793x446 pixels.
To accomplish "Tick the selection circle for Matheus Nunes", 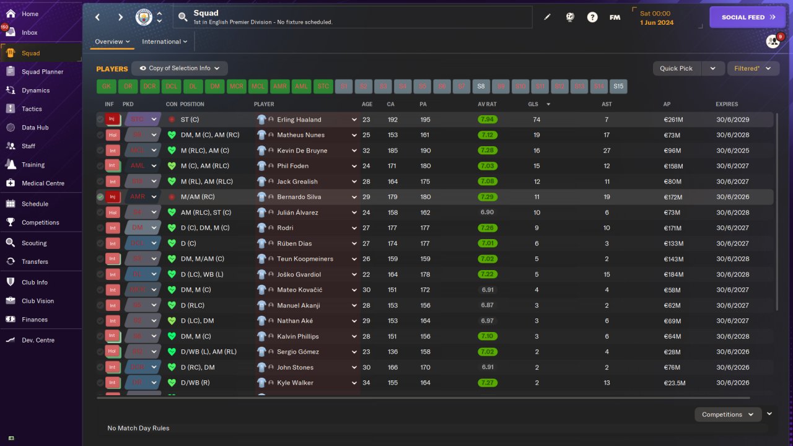I will click(x=100, y=135).
